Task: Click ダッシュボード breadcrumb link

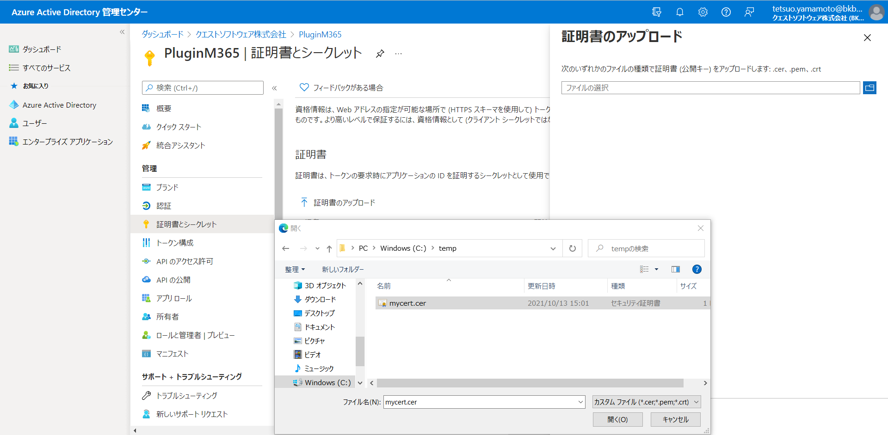Action: coord(163,34)
